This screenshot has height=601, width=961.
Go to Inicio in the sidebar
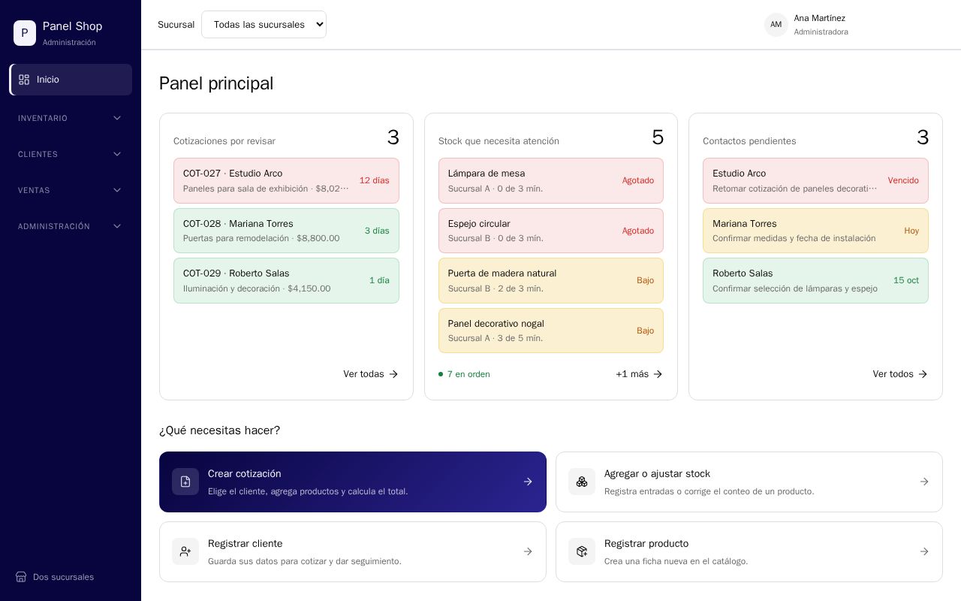(x=71, y=80)
